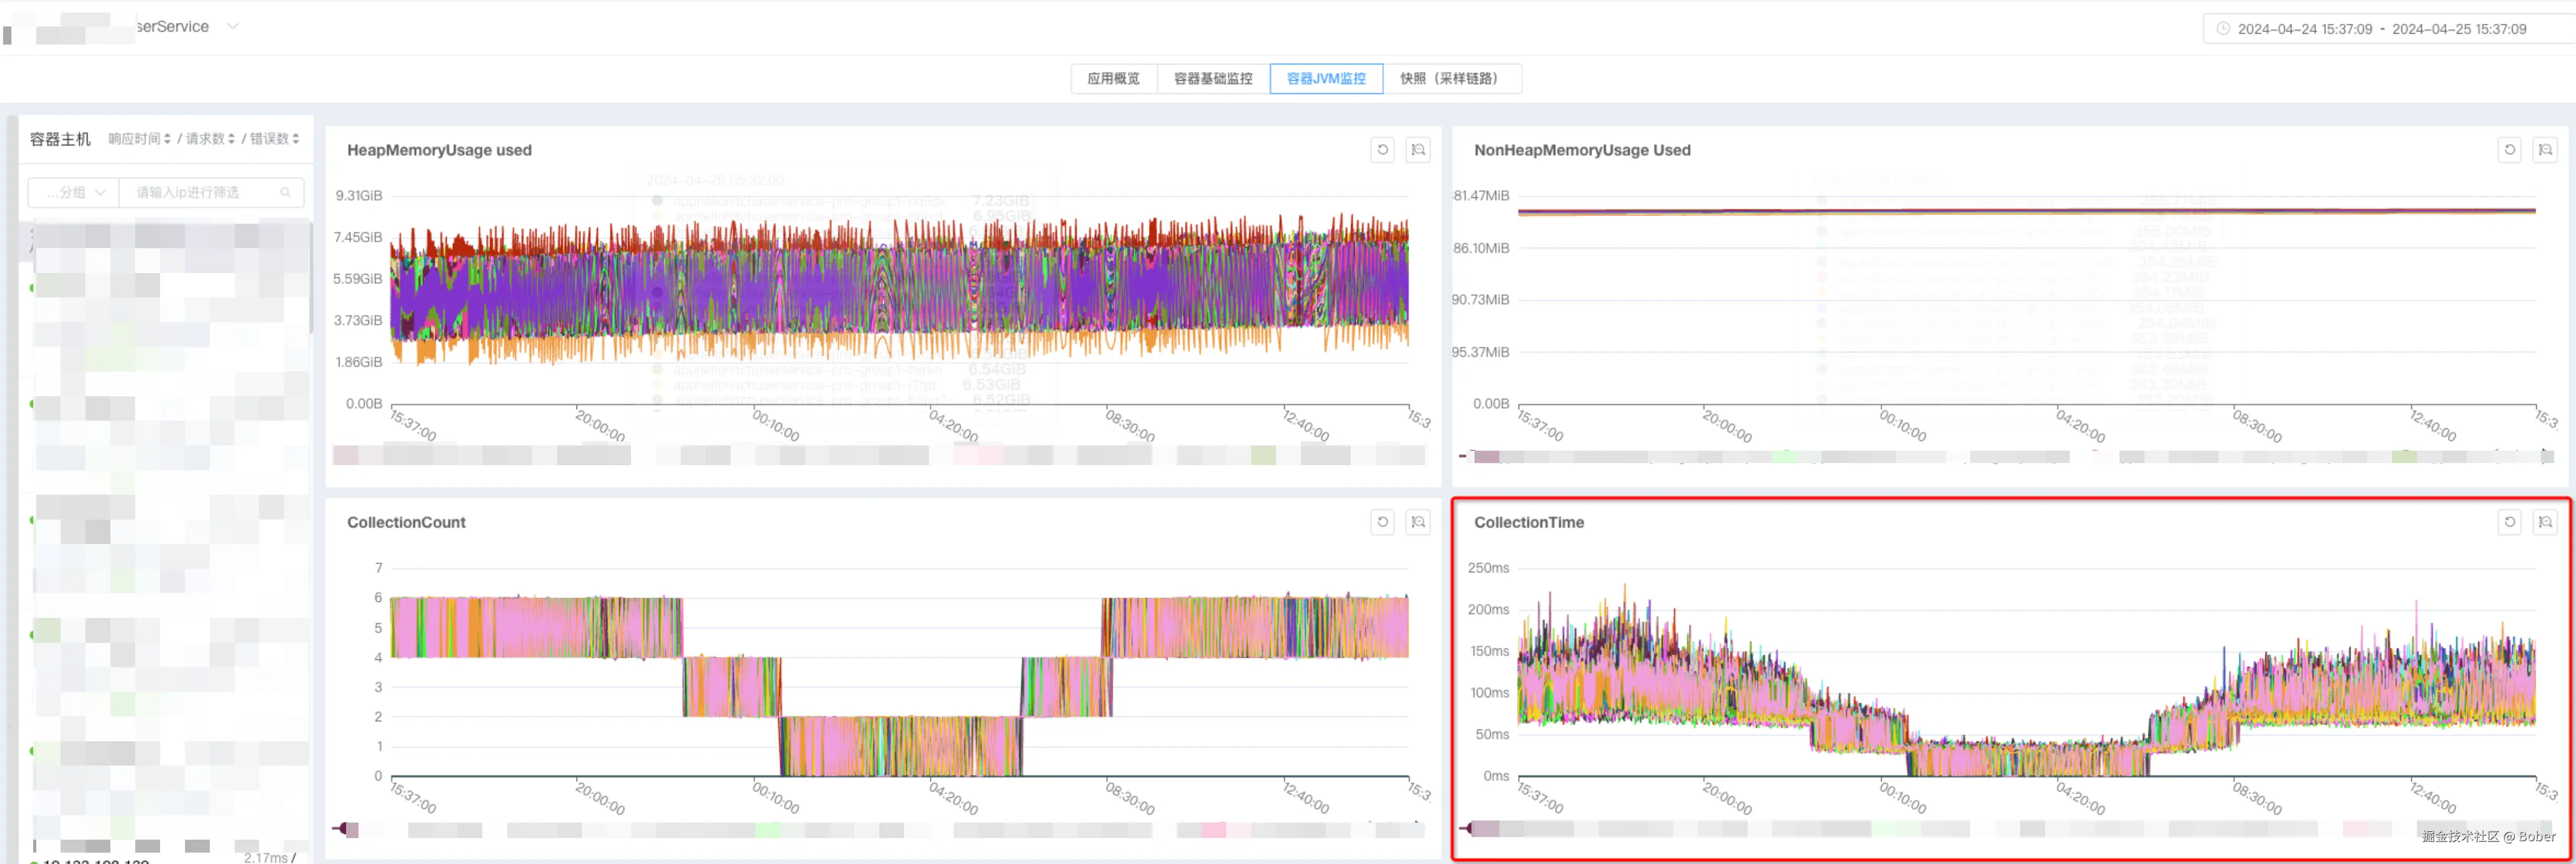The image size is (2576, 864).
Task: Click refresh icon on HeapMemoryUsage chart
Action: pyautogui.click(x=1382, y=150)
